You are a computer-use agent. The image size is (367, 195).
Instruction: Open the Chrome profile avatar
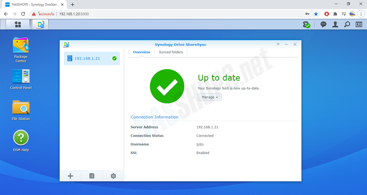tap(352, 14)
